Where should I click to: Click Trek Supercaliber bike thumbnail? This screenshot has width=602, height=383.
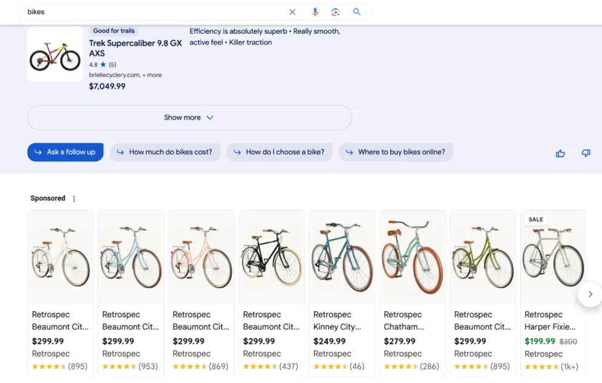point(55,55)
